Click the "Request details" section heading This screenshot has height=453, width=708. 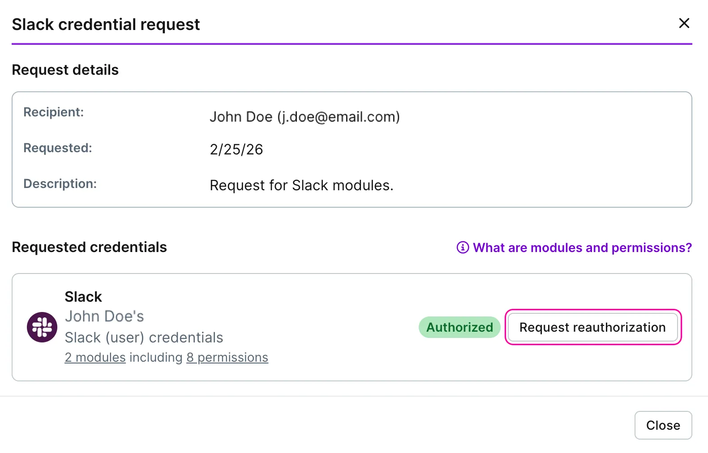(x=65, y=70)
